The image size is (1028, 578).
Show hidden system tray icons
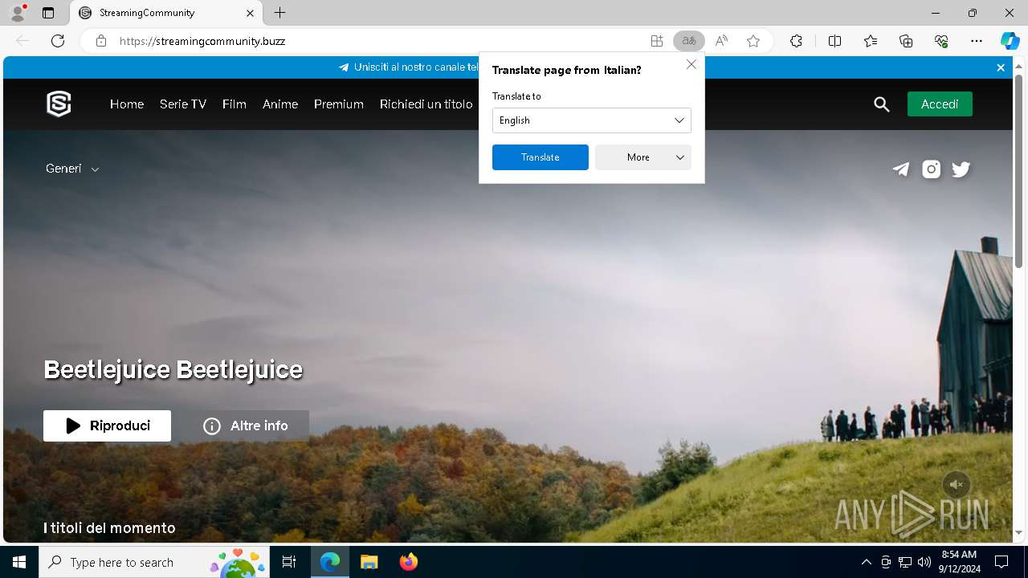[866, 562]
